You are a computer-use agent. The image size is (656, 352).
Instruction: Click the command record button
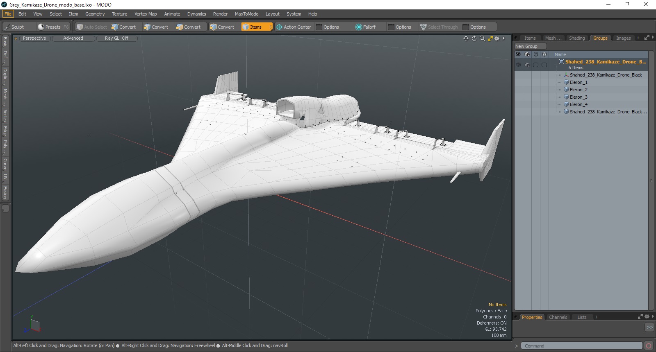[648, 346]
